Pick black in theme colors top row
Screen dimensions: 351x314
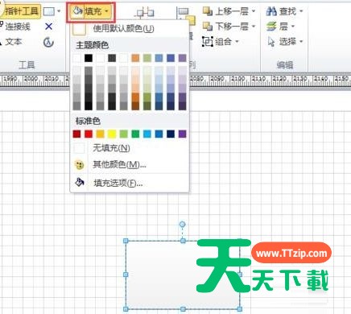coord(89,58)
